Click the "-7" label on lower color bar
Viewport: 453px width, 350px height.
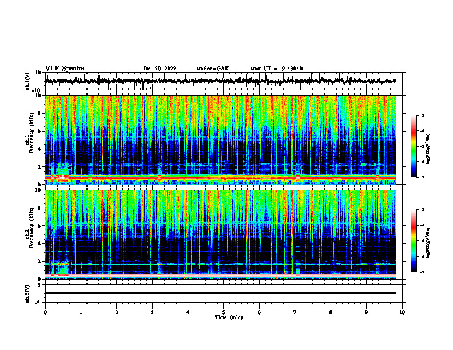[x=422, y=272]
